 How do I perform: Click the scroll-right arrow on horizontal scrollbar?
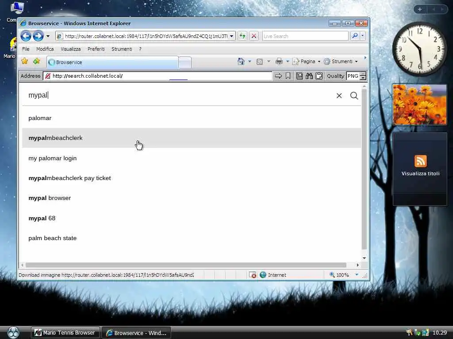click(357, 265)
